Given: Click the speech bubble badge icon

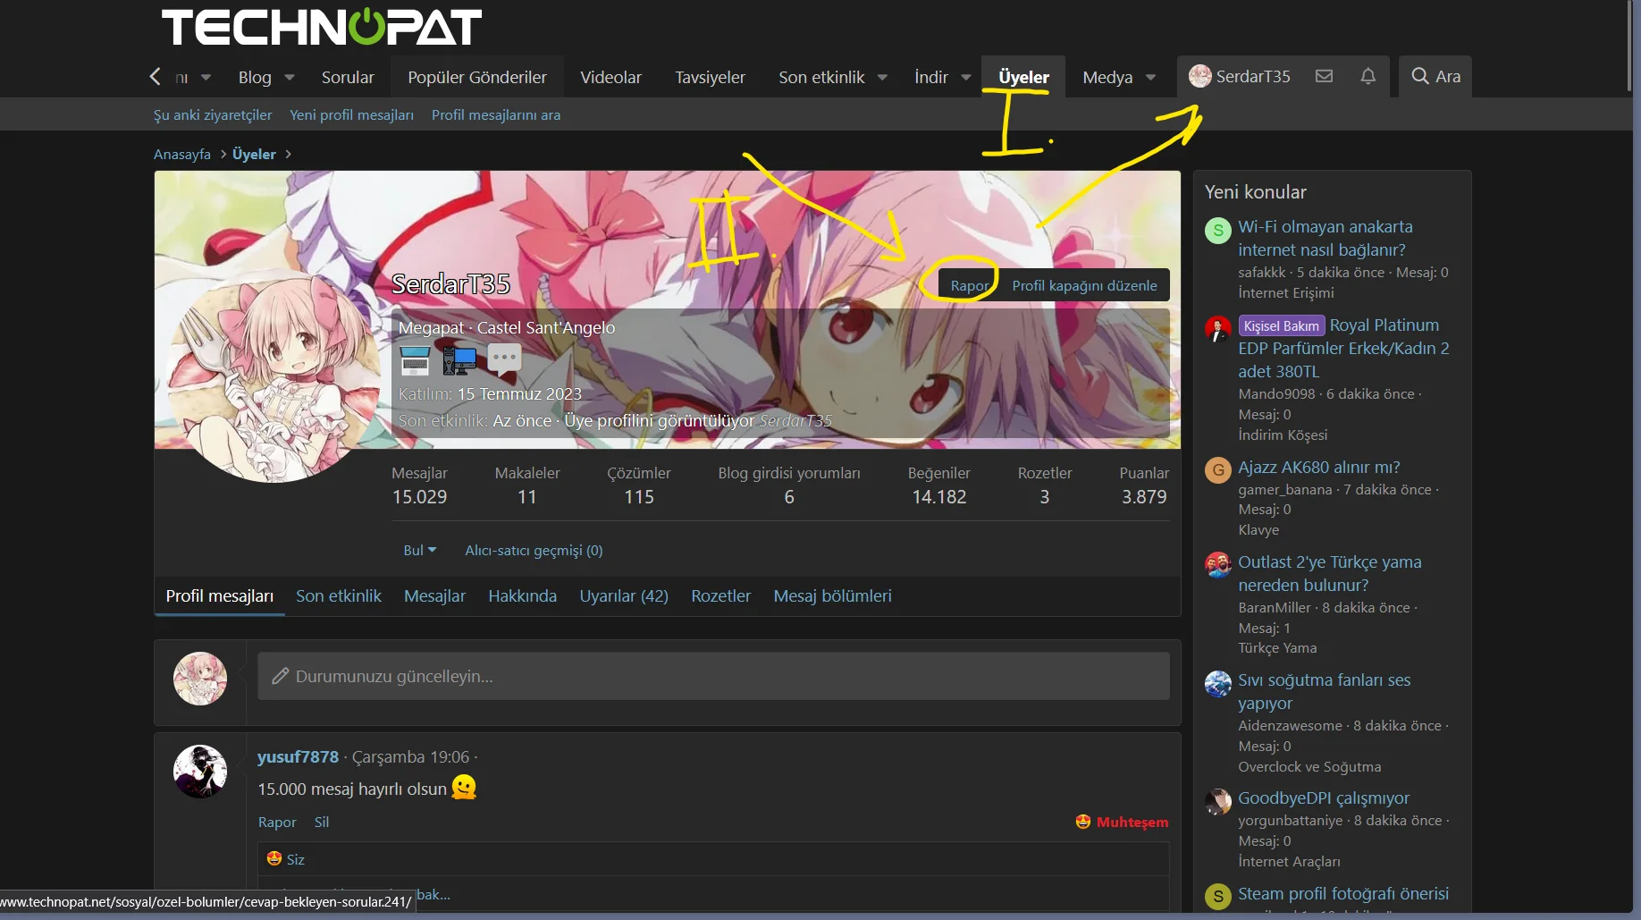Looking at the screenshot, I should coord(504,359).
